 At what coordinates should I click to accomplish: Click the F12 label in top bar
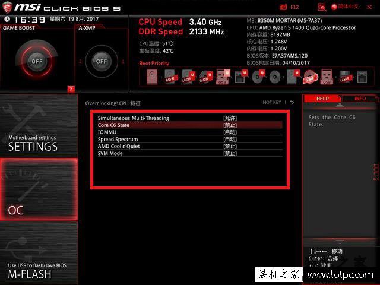pyautogui.click(x=294, y=7)
